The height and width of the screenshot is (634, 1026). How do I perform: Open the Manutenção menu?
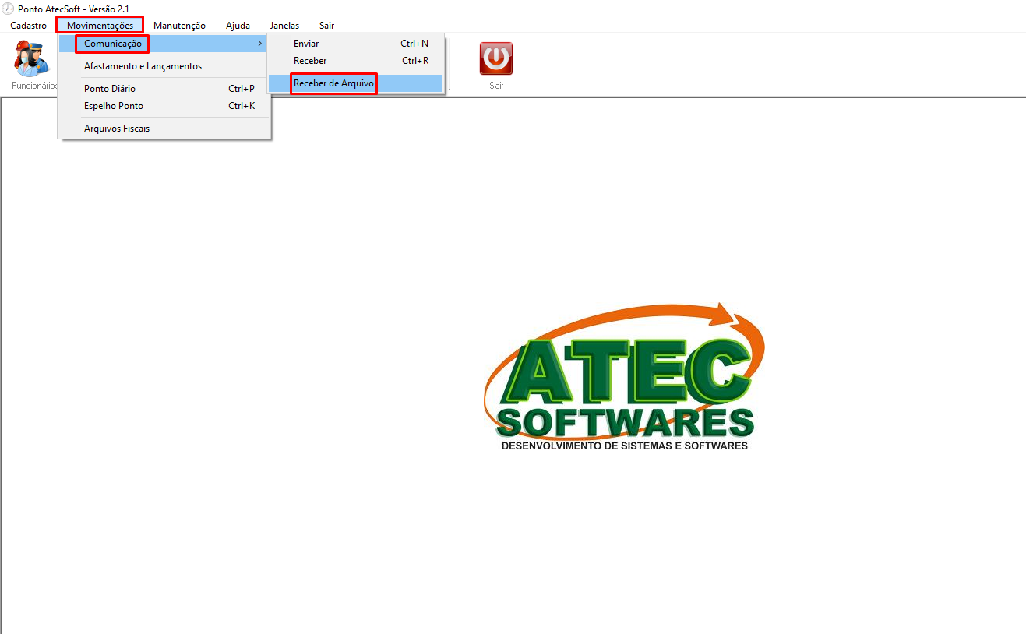[179, 26]
